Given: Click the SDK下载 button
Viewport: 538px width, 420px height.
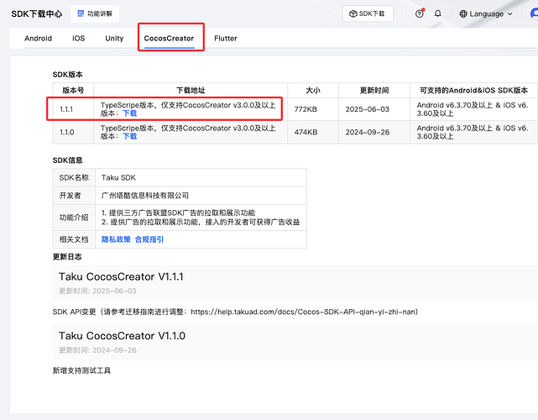Looking at the screenshot, I should tap(368, 13).
